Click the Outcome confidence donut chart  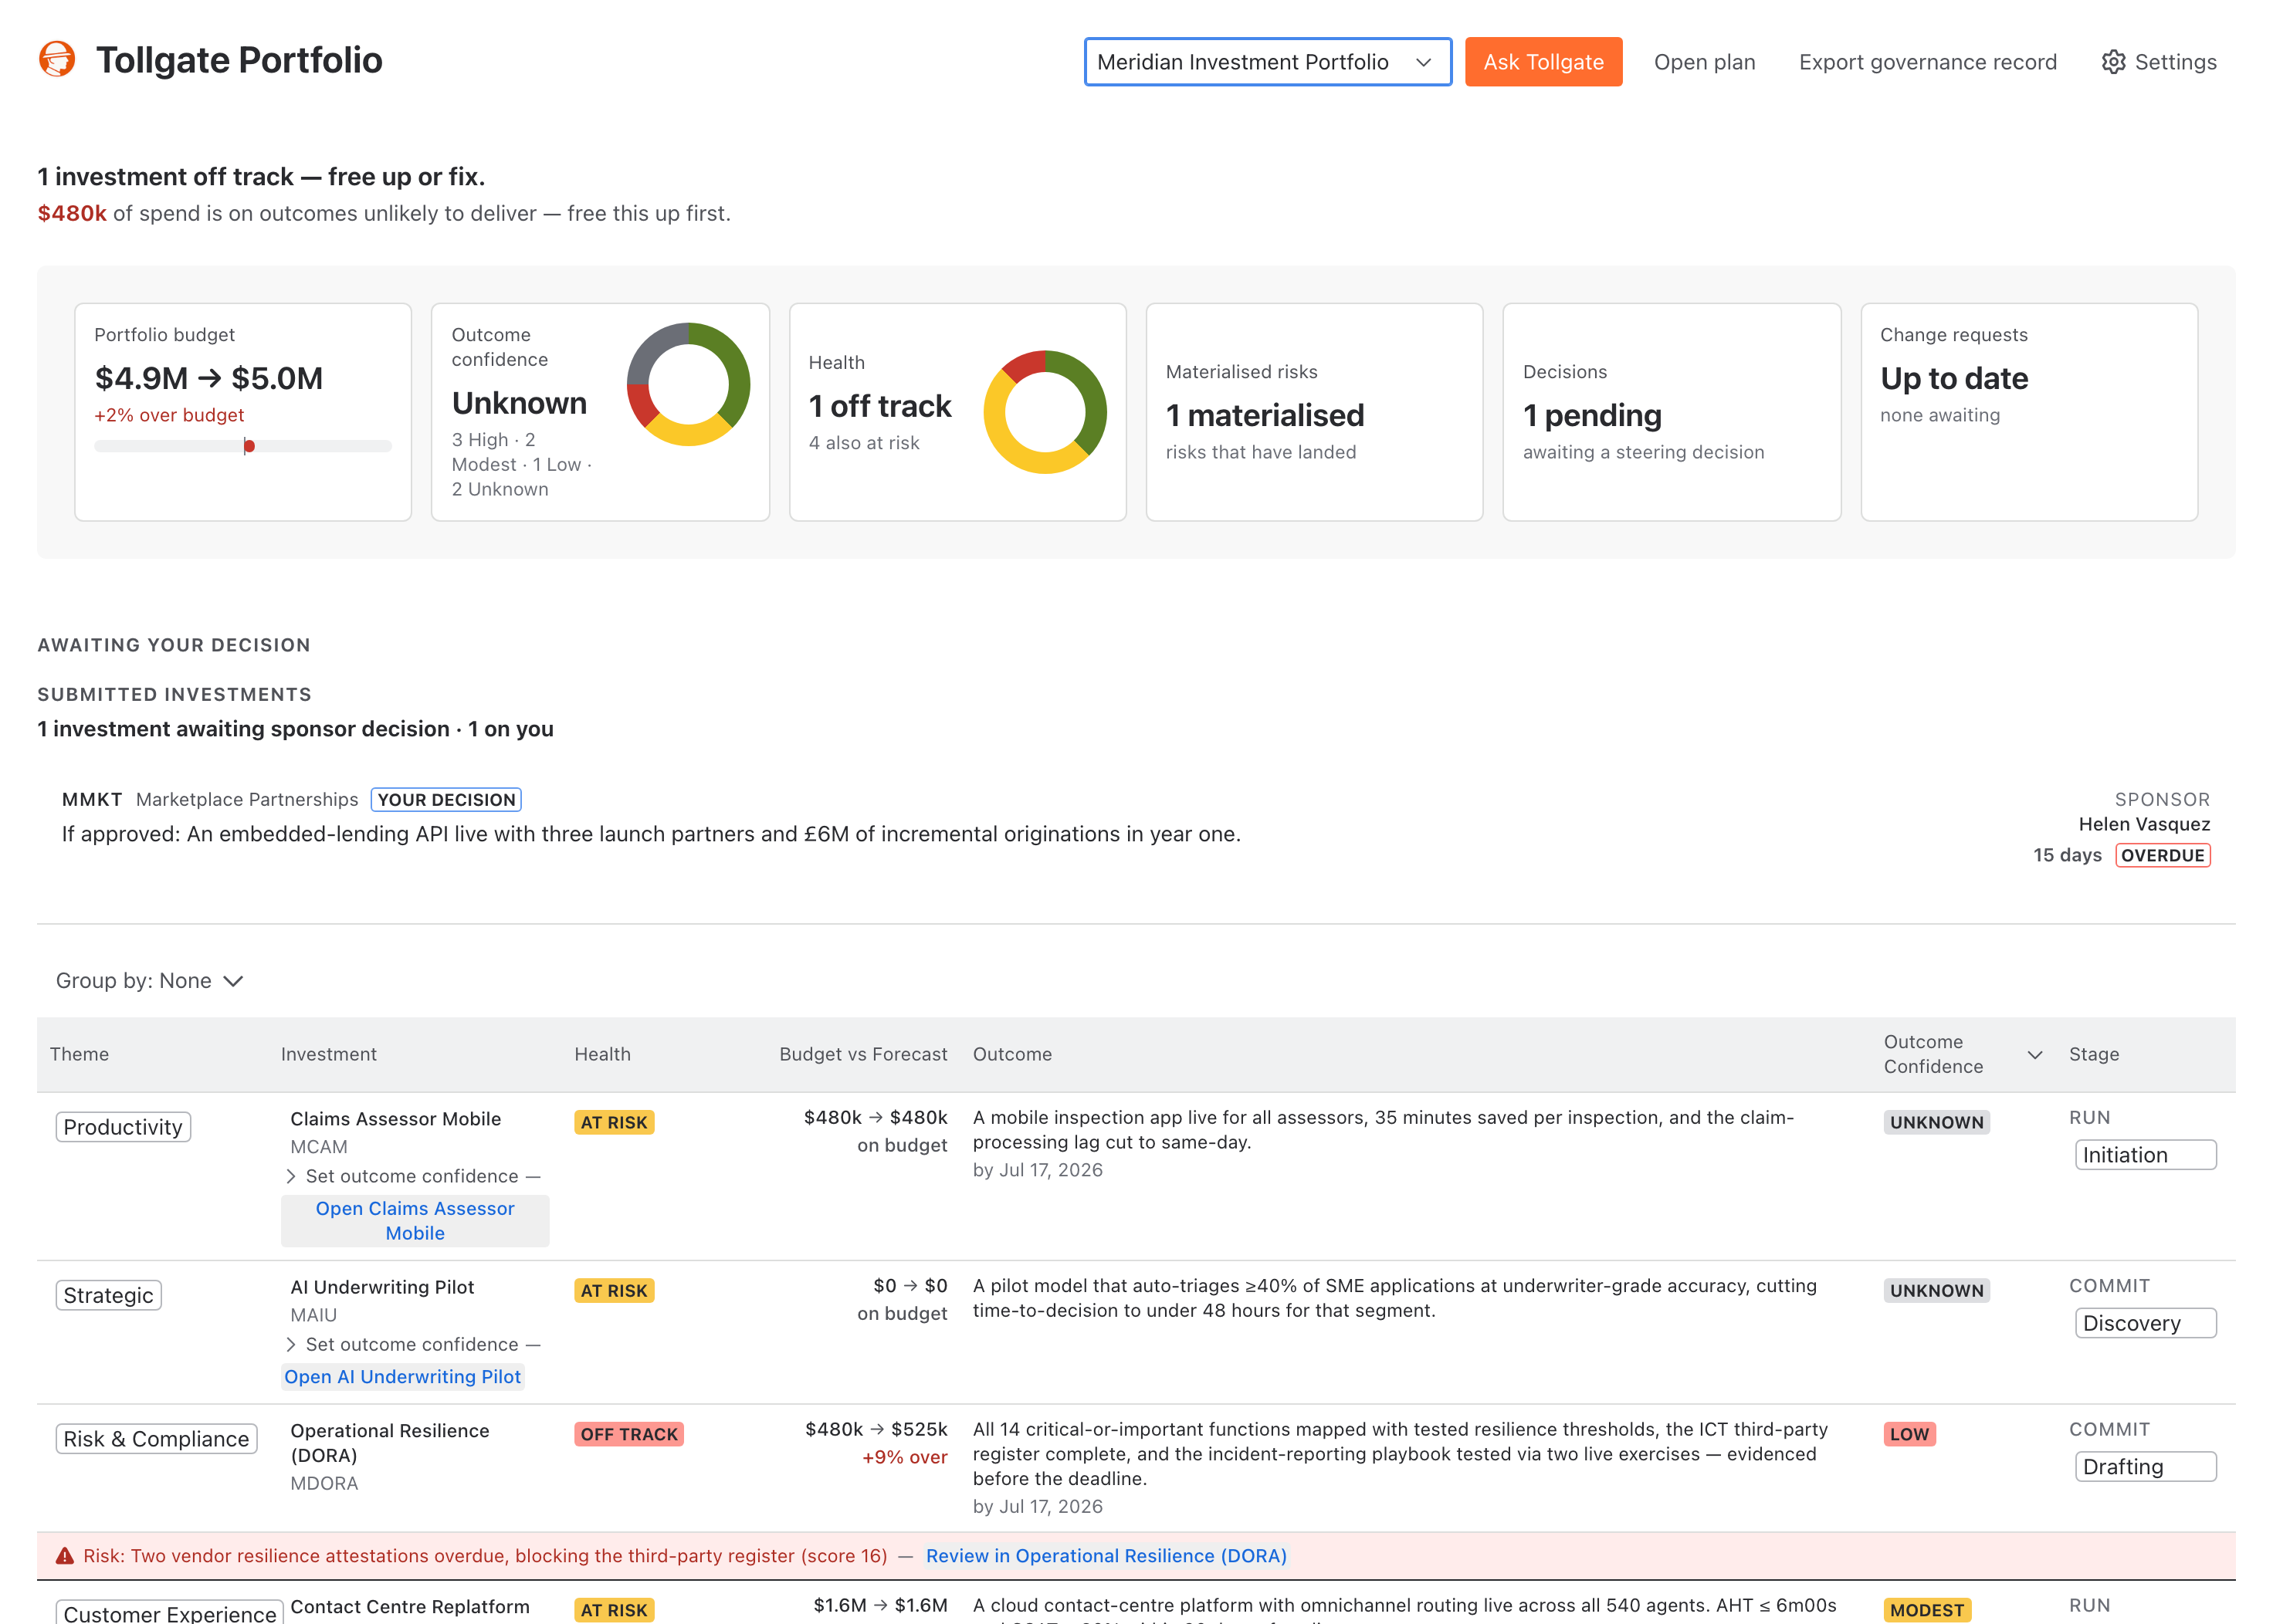tap(688, 384)
